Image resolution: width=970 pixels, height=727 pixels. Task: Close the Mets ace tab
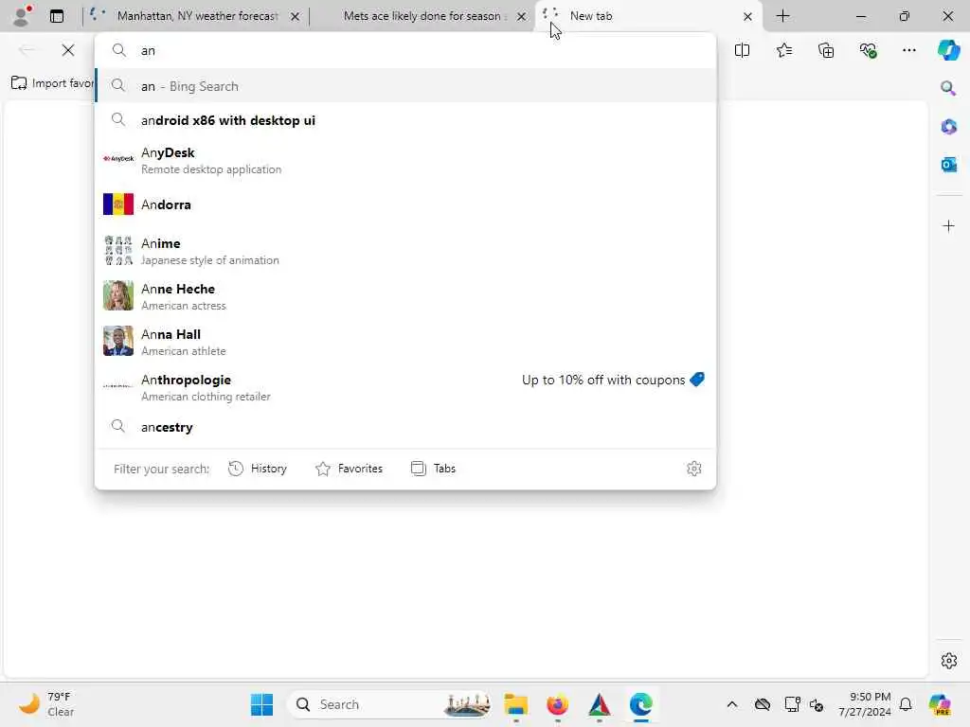pyautogui.click(x=522, y=16)
